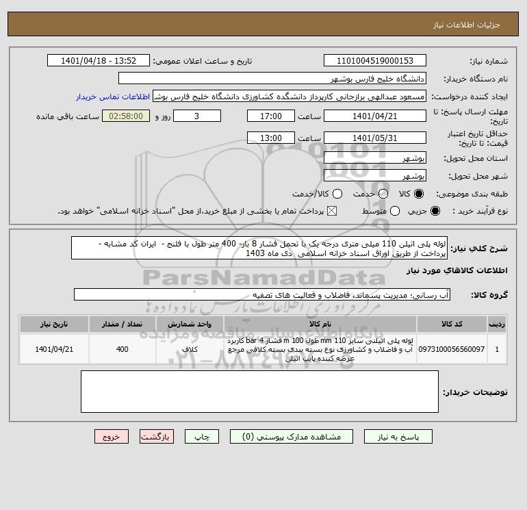
Task: Click the ردیف column header
Action: 497,324
